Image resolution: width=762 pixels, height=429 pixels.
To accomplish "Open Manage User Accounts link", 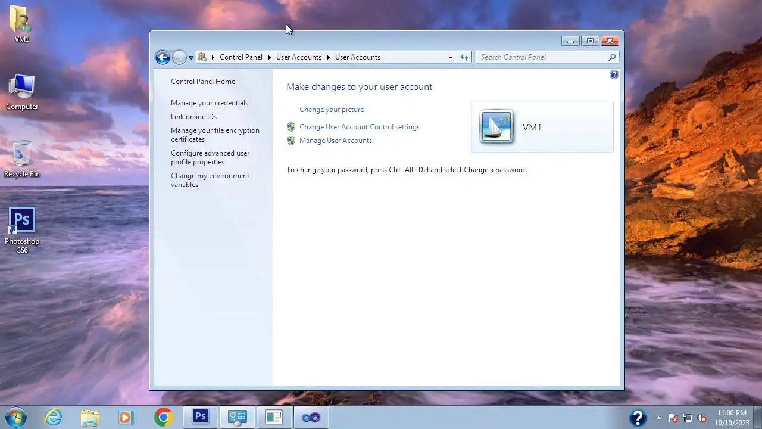I will click(x=336, y=141).
